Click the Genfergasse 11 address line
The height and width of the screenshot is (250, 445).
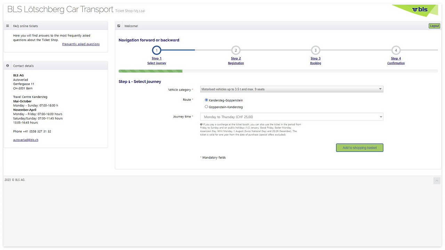[24, 84]
